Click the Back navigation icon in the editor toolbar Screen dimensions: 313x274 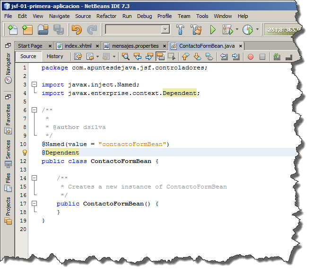pos(90,57)
